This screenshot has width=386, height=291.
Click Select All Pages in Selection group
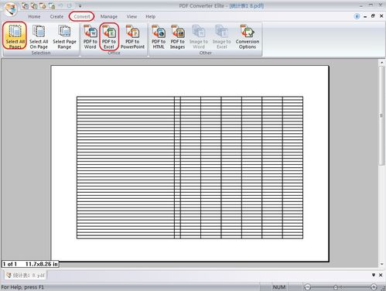pos(15,36)
